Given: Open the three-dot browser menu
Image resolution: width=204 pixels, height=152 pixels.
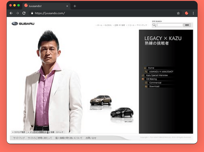Looking at the screenshot, I should point(193,13).
